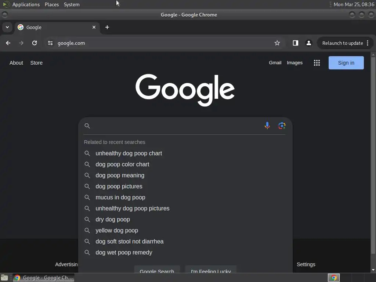Select suggestion 'yellow dog poop'
Image resolution: width=376 pixels, height=282 pixels.
coord(117,231)
